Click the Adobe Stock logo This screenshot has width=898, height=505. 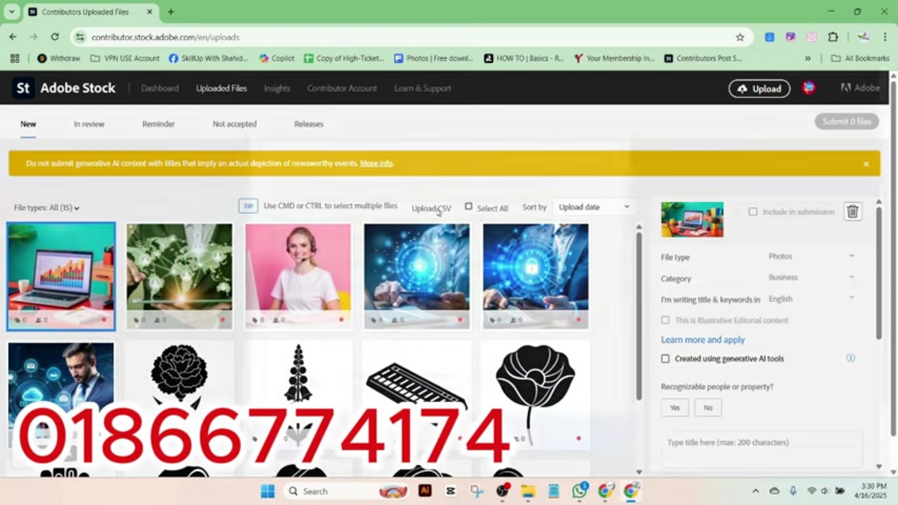coord(65,88)
